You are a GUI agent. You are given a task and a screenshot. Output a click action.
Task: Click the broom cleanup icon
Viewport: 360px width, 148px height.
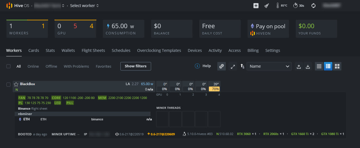[266, 6]
